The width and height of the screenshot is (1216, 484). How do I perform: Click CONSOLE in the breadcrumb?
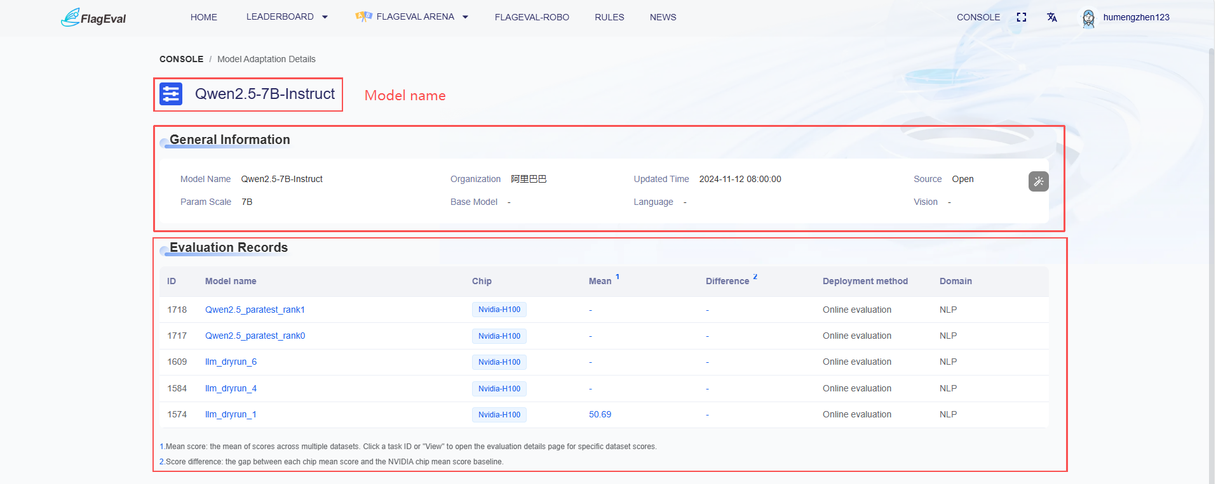(x=181, y=59)
